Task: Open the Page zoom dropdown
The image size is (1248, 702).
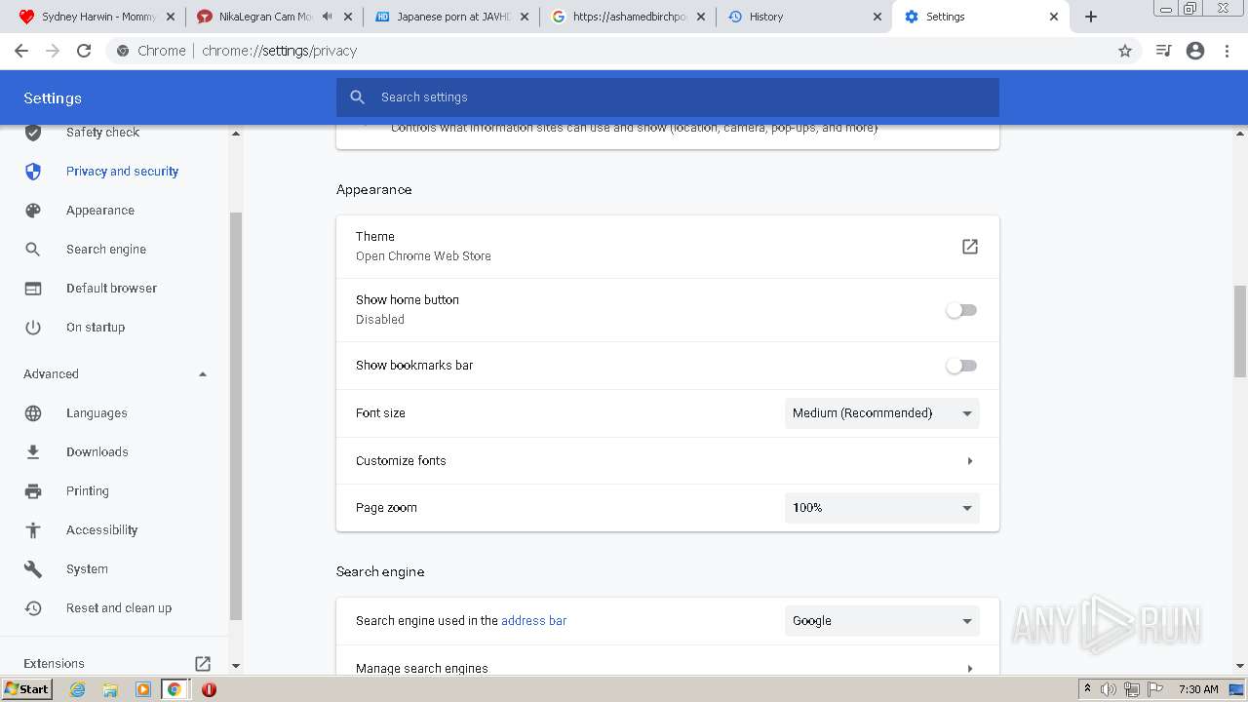Action: point(882,508)
